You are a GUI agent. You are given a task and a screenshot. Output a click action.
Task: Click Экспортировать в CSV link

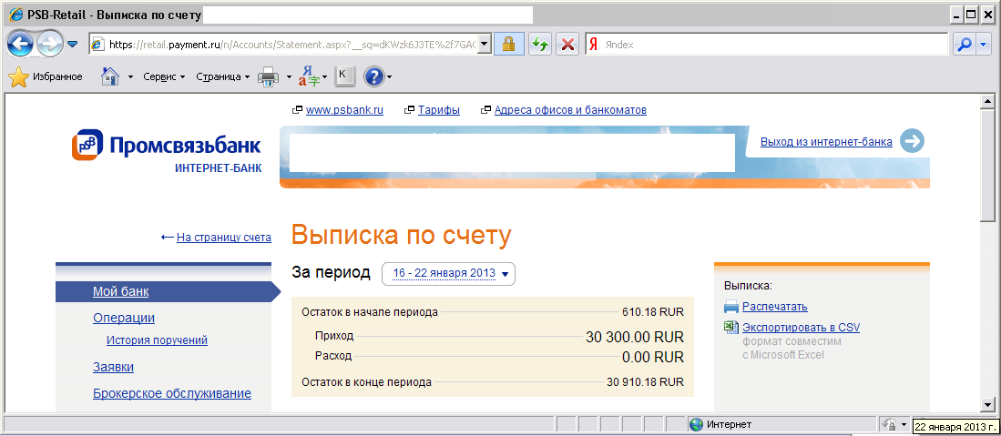pos(801,328)
